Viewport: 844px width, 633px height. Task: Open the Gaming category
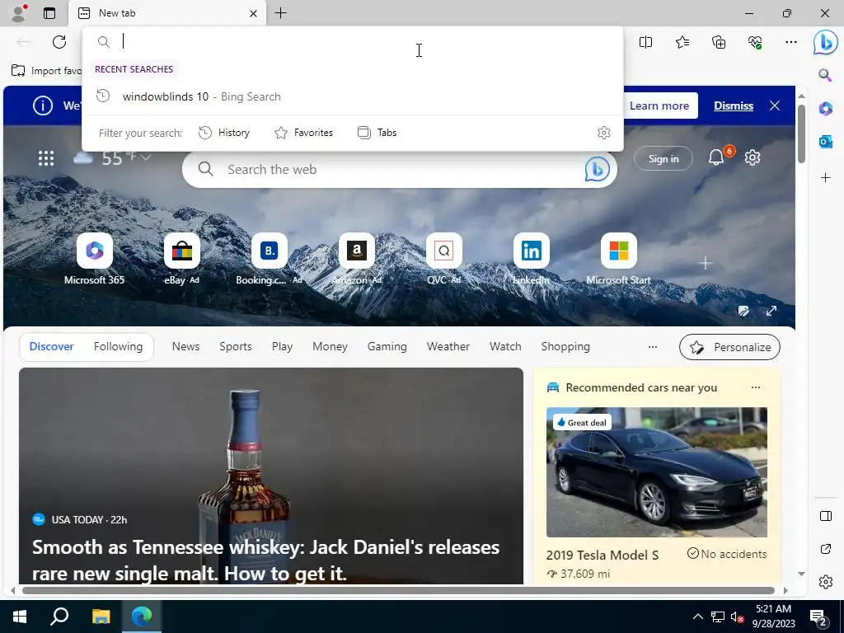tap(387, 346)
